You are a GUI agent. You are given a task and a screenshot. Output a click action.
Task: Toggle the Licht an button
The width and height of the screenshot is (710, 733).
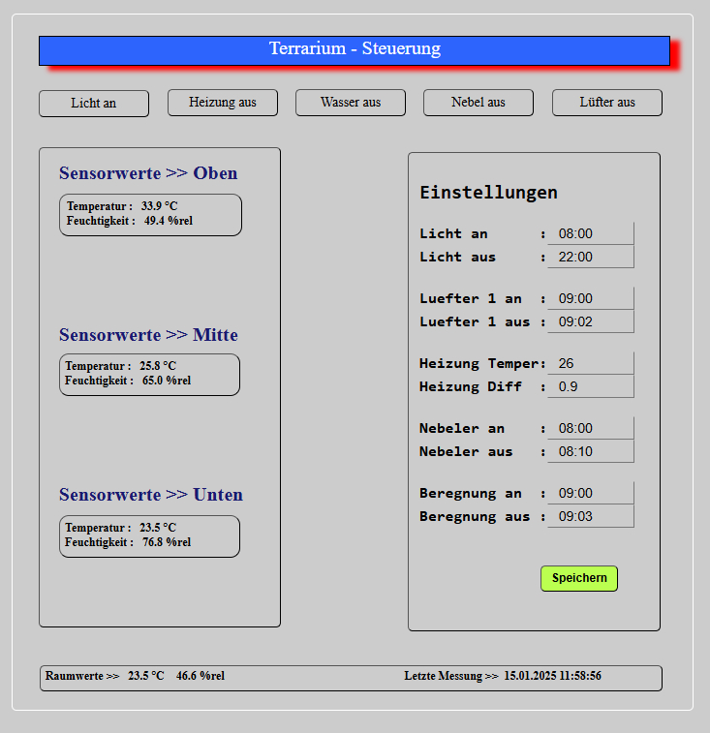[94, 104]
